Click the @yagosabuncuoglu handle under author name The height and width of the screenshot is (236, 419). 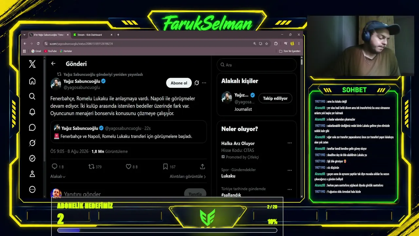pyautogui.click(x=82, y=88)
